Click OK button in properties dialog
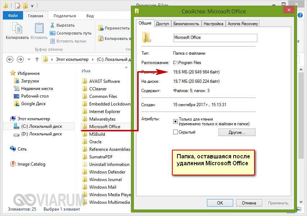 [x=220, y=203]
